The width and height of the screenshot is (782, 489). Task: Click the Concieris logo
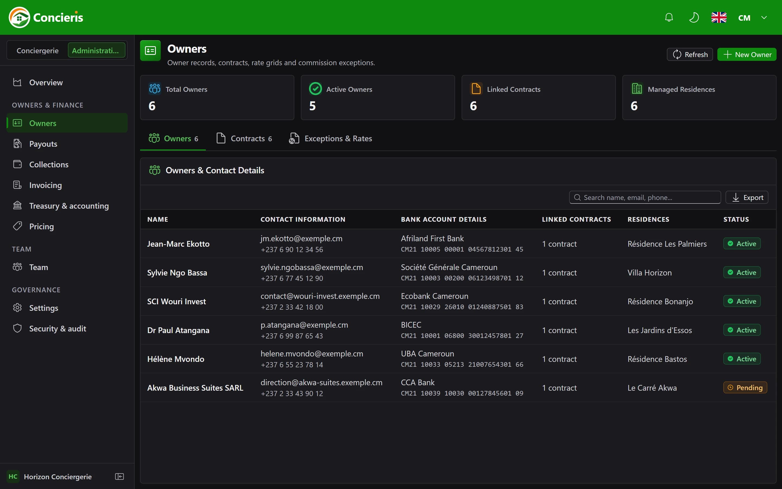[46, 17]
